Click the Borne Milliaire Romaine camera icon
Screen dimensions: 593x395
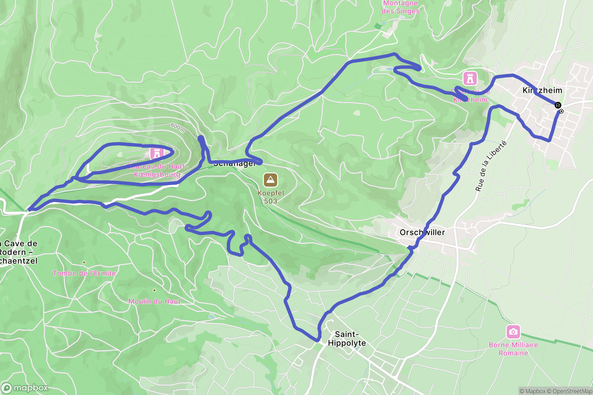513,332
